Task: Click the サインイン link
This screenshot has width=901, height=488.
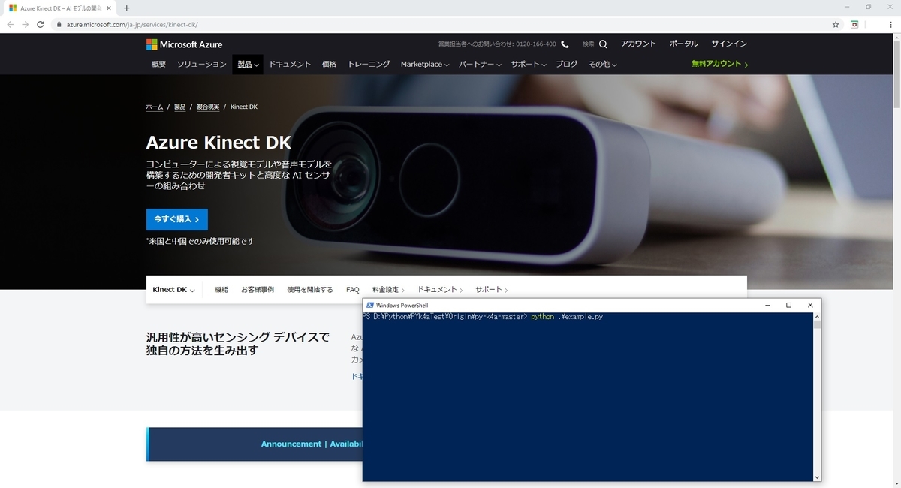Action: coord(729,44)
